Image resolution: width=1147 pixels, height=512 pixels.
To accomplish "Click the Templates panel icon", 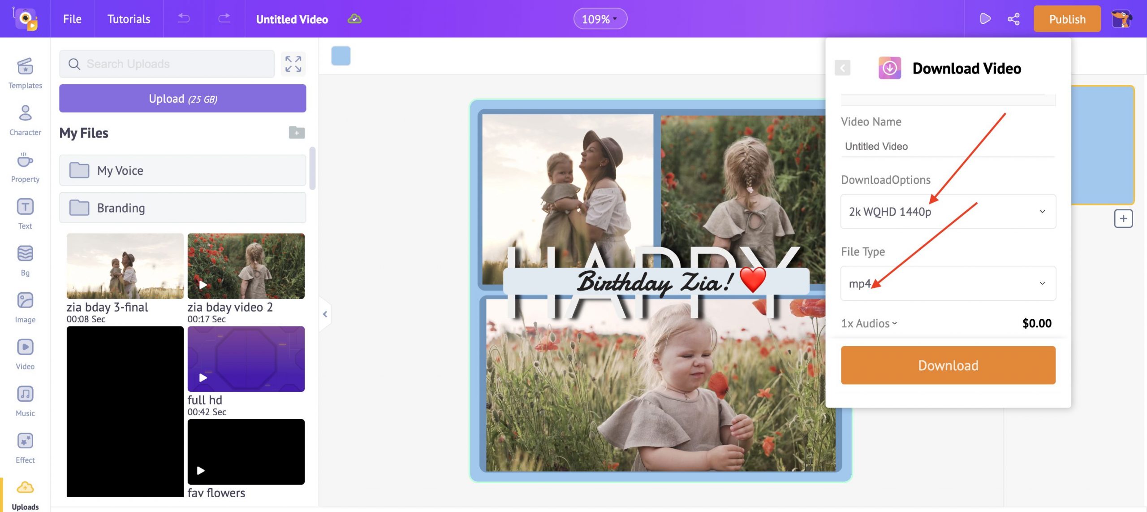I will (25, 73).
